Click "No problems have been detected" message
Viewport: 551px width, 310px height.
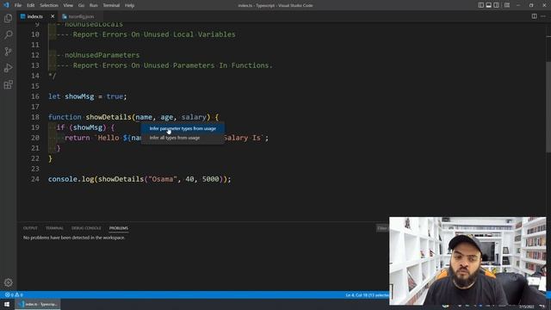click(x=74, y=238)
